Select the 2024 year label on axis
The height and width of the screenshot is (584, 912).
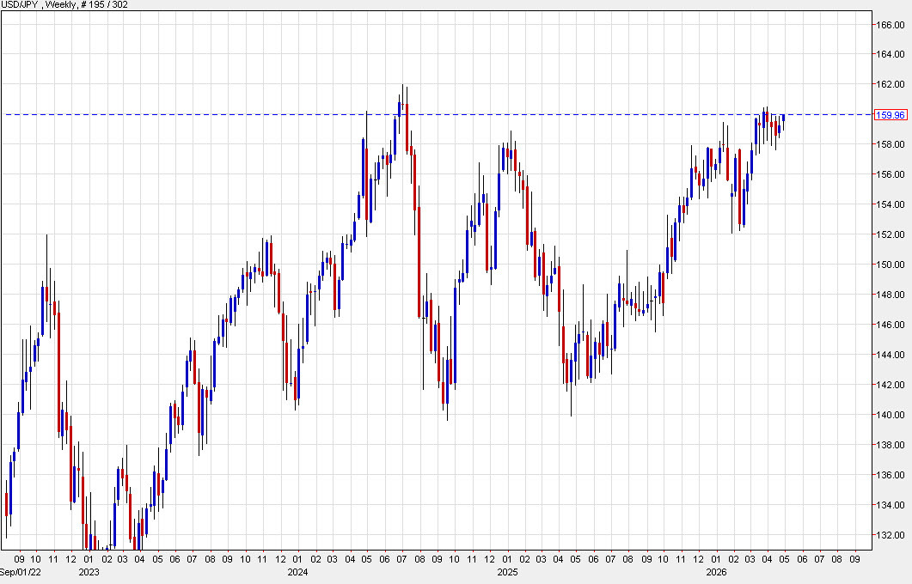coord(296,570)
